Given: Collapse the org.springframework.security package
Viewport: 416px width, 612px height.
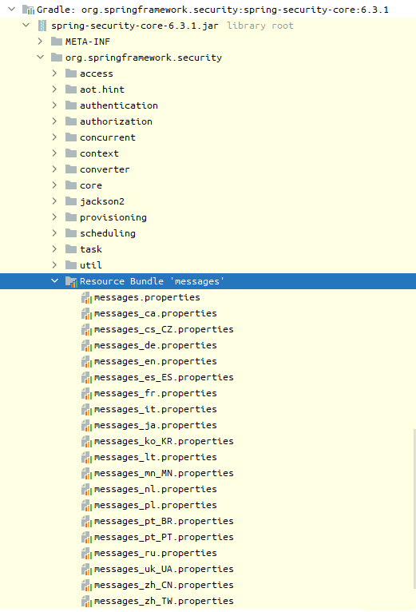Looking at the screenshot, I should click(x=40, y=58).
